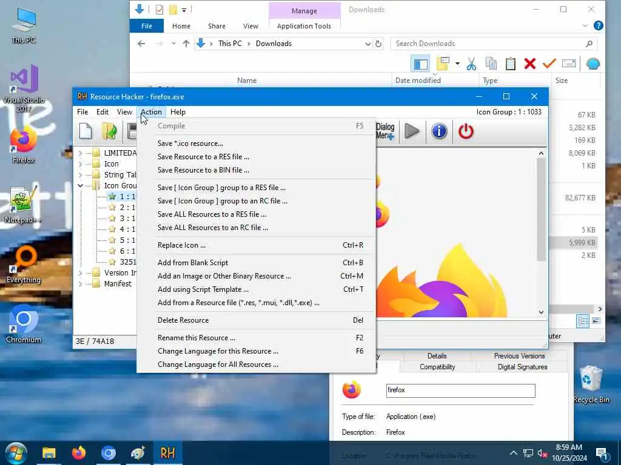Open Chromium from the taskbar
The height and width of the screenshot is (465, 621).
pos(108,453)
